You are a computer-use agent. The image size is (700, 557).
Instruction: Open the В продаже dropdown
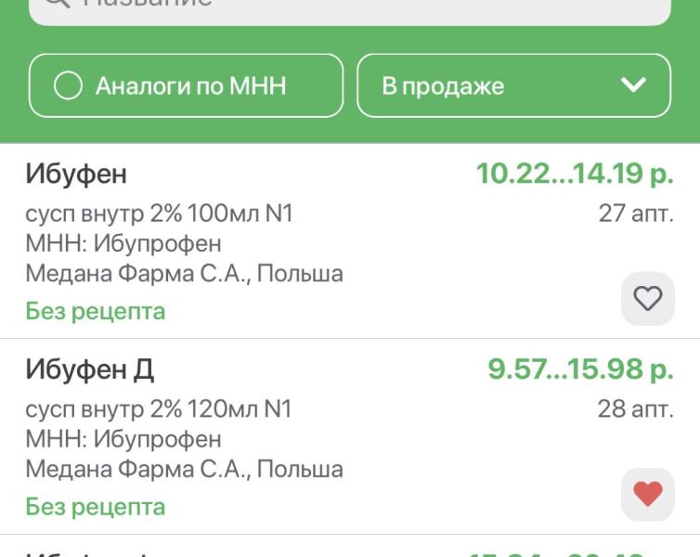513,85
